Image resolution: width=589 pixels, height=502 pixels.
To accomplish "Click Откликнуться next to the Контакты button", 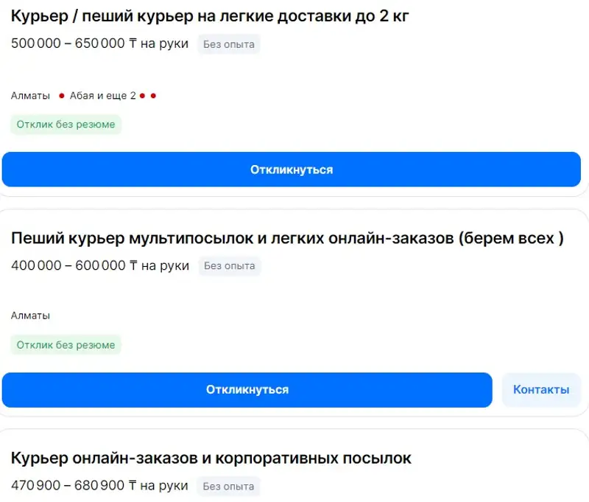I will 247,389.
